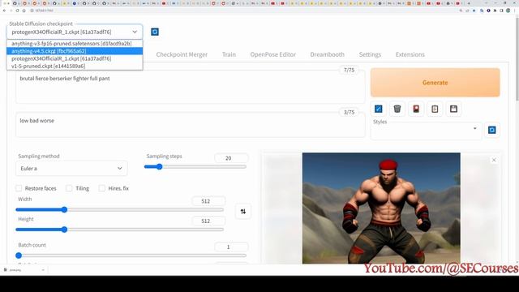Switch to the Train tab
This screenshot has width=519, height=292.
coord(229,54)
